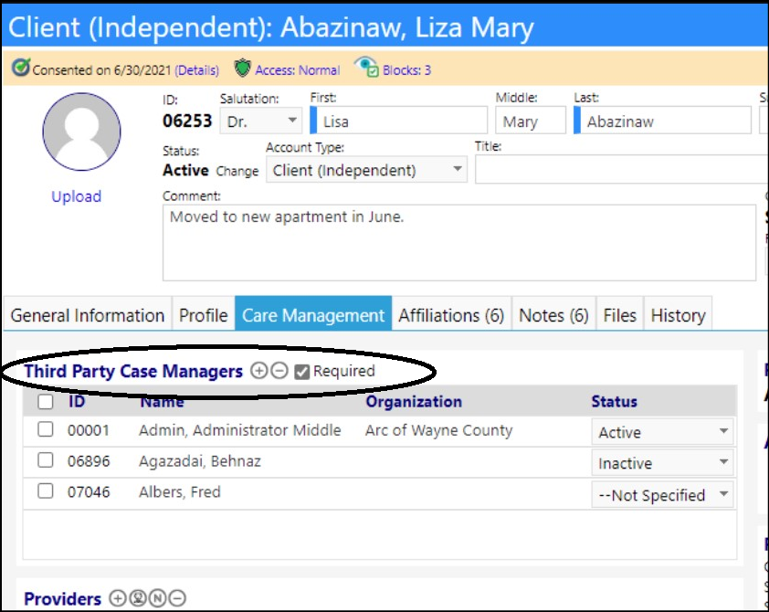Sort by the ID column header
769x612 pixels.
click(77, 401)
